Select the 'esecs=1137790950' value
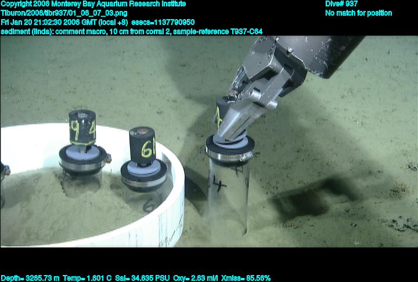The height and width of the screenshot is (282, 418). [x=163, y=22]
